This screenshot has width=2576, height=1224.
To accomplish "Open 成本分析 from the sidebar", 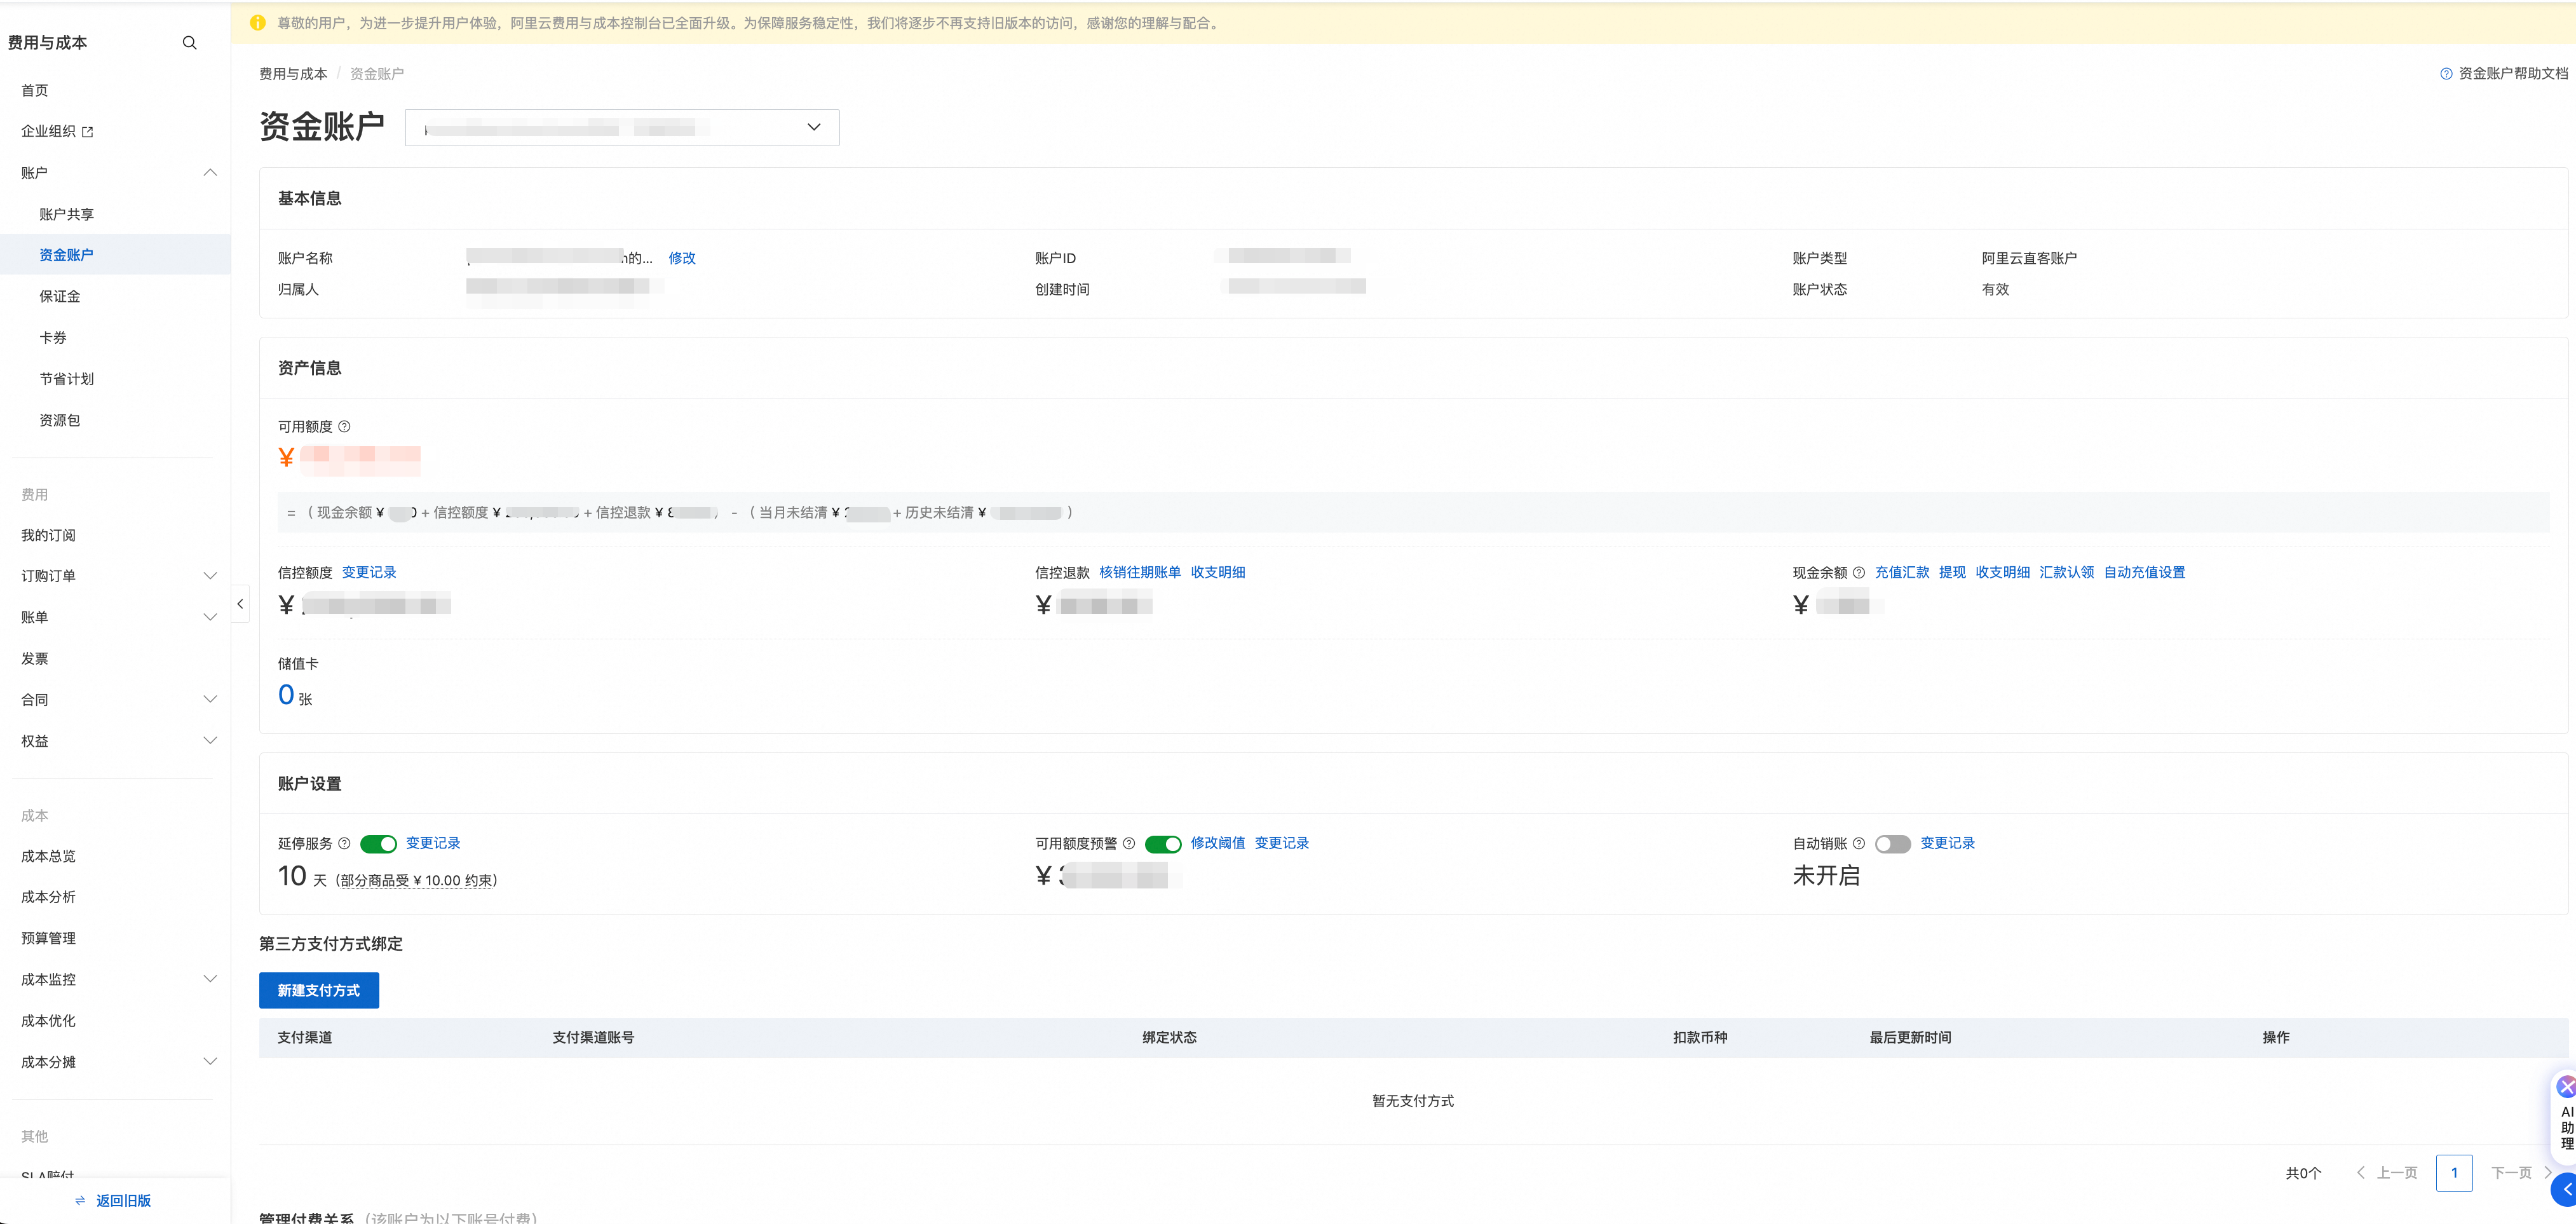I will [48, 897].
